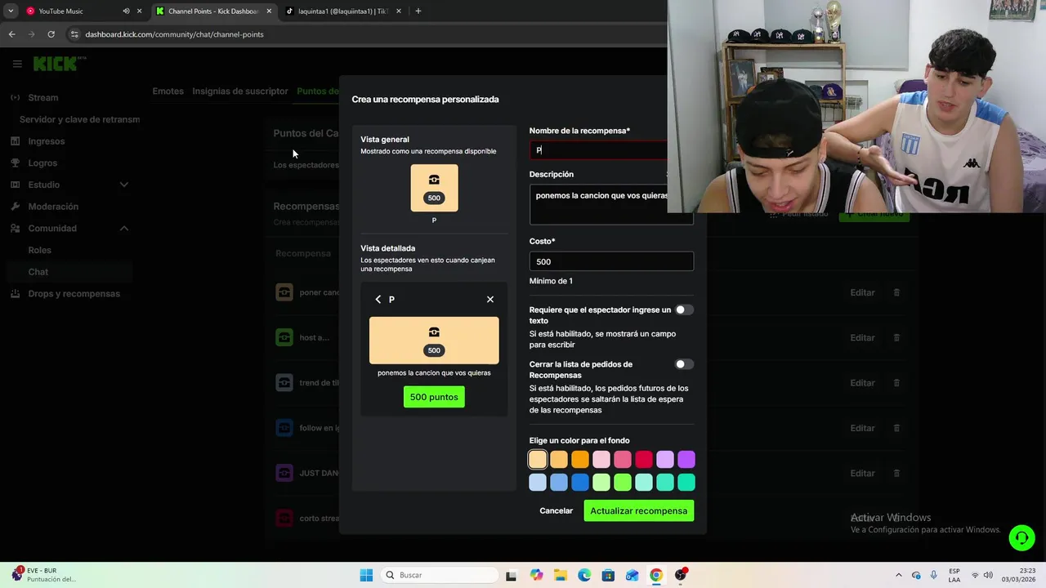The height and width of the screenshot is (588, 1046).
Task: Delete the 'host a...' reward with trash icon
Action: click(x=896, y=337)
